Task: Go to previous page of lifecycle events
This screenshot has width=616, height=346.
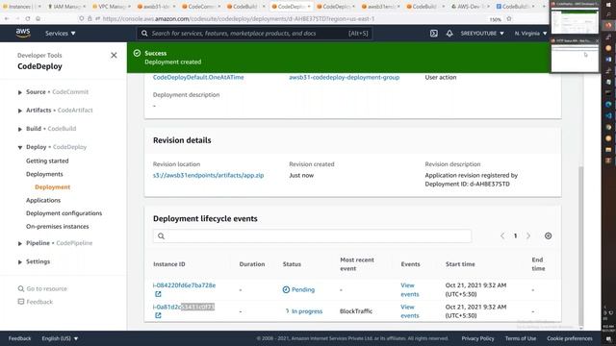Action: pyautogui.click(x=502, y=235)
